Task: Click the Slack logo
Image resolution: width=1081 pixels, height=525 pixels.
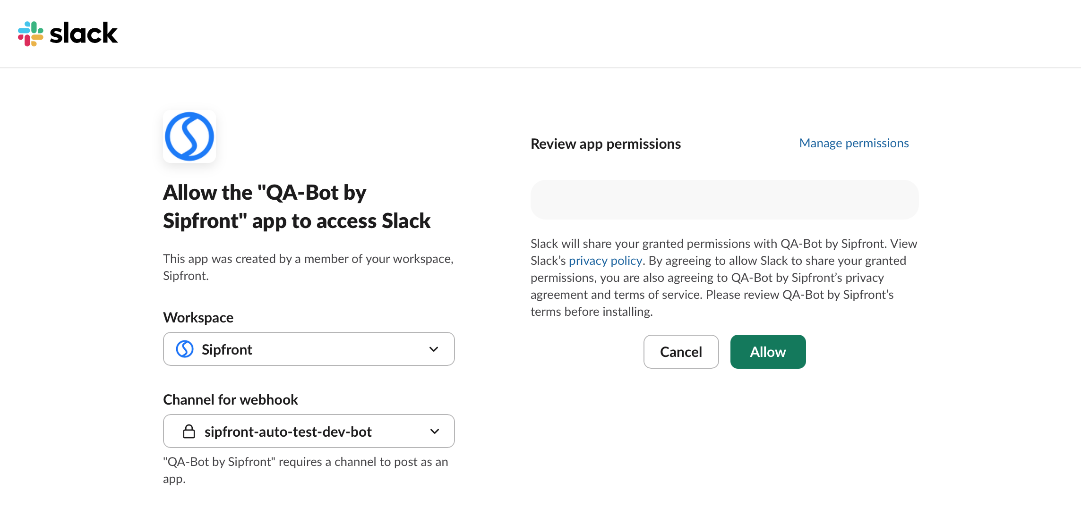Action: click(x=68, y=33)
